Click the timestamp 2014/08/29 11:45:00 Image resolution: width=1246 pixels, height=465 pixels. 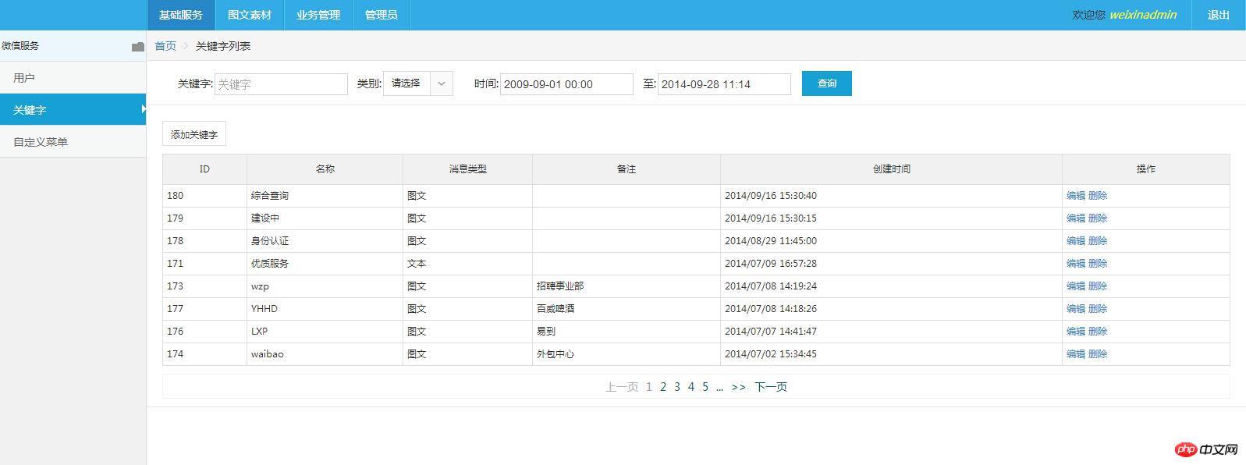[771, 241]
